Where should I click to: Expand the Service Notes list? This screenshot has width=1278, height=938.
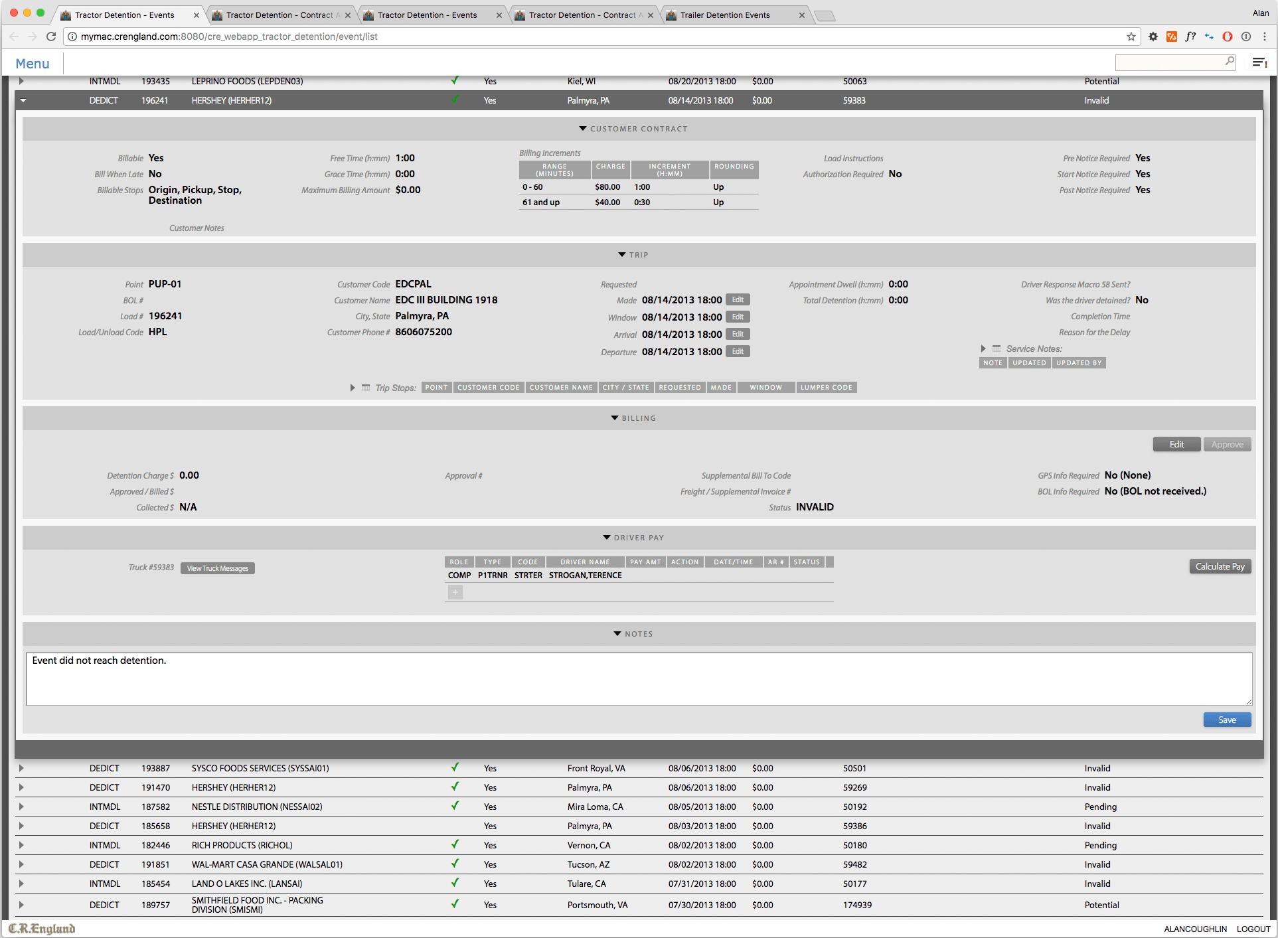(983, 349)
